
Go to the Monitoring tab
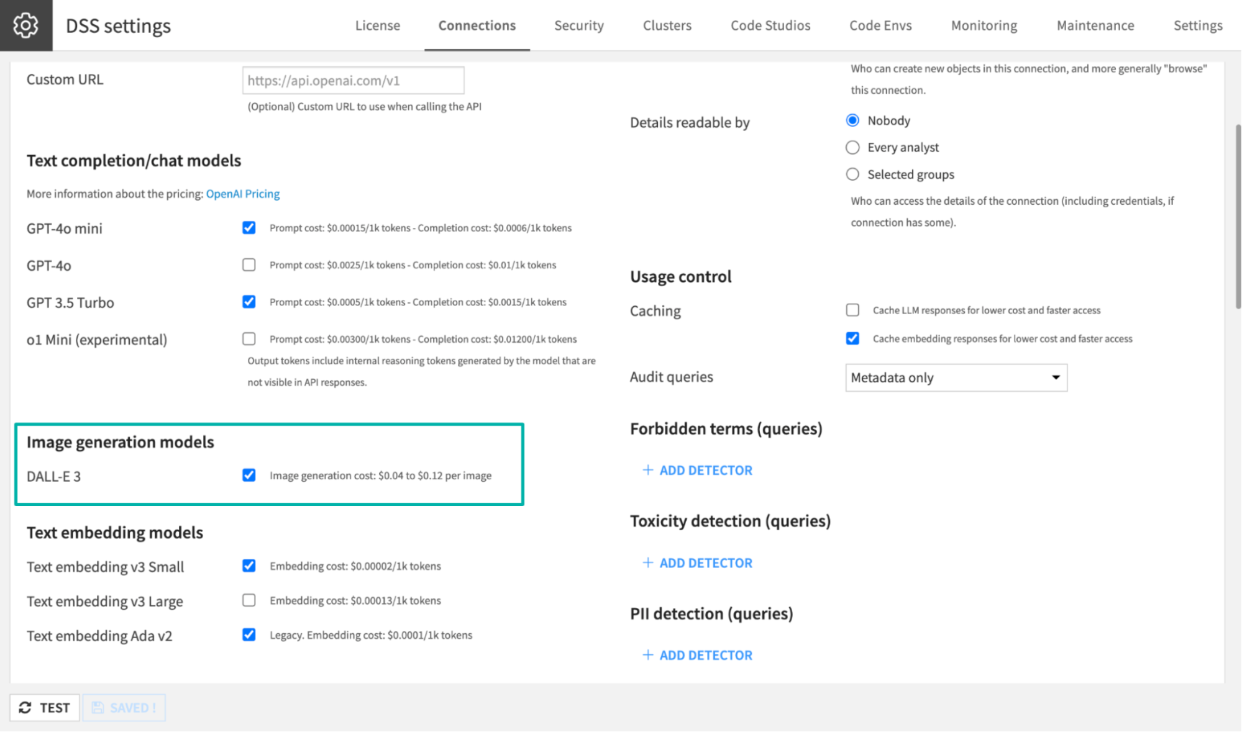pyautogui.click(x=983, y=25)
